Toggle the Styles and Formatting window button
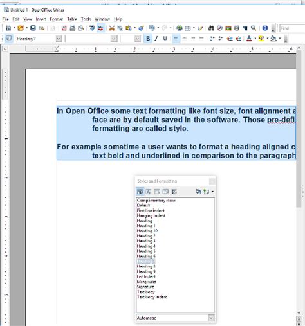The image size is (305, 326). click(x=8, y=39)
